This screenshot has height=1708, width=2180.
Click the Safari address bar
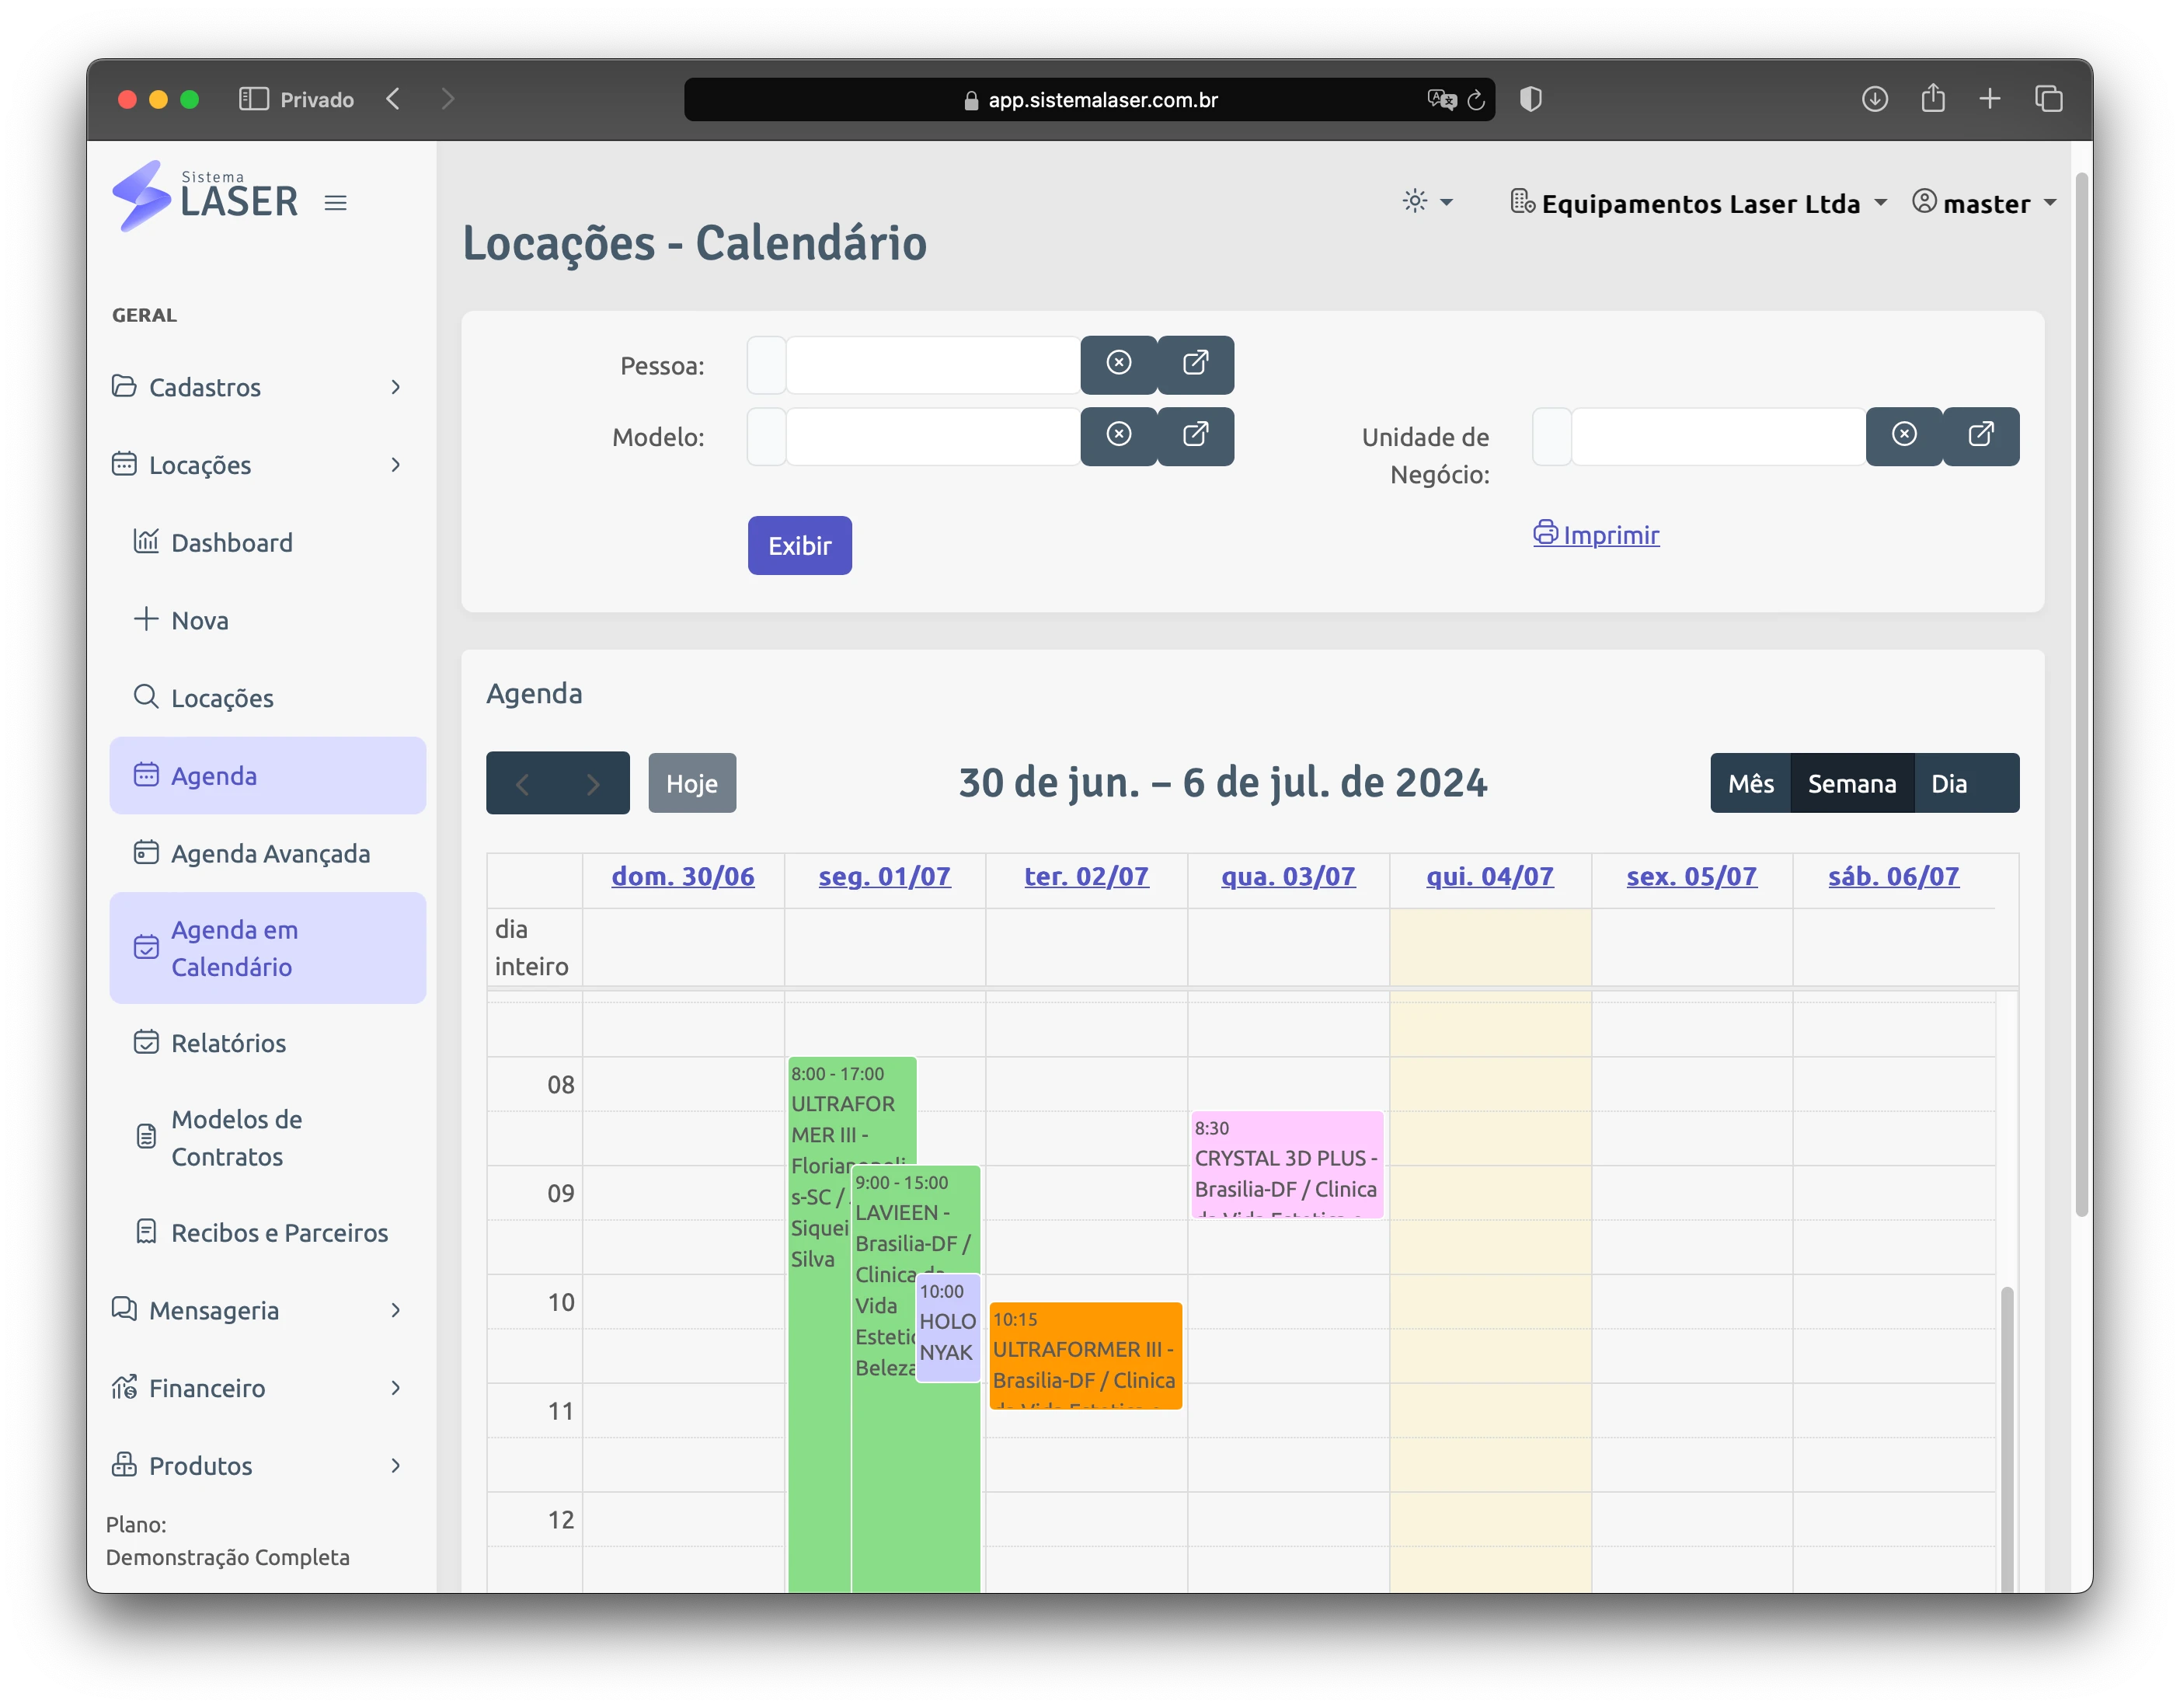click(1089, 100)
